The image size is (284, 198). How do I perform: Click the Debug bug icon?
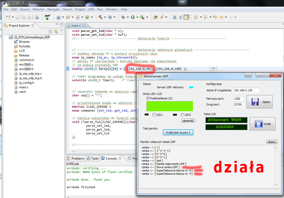pyautogui.click(x=123, y=17)
